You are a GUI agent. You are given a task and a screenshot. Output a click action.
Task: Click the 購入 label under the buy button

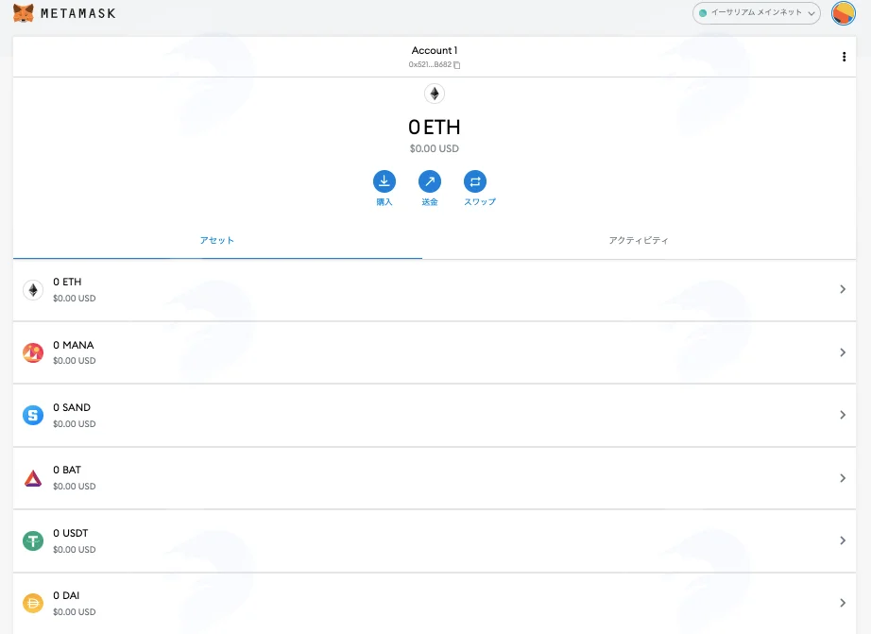click(384, 202)
